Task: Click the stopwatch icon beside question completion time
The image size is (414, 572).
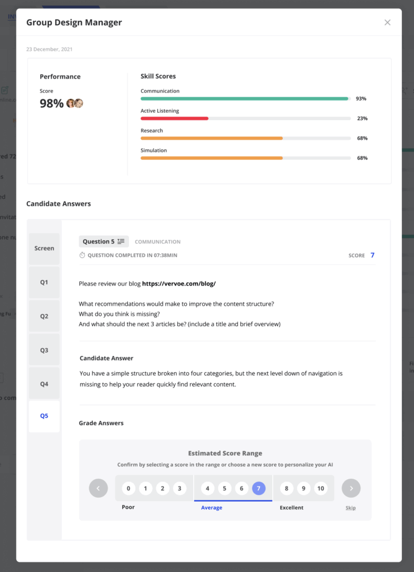Action: pos(82,255)
